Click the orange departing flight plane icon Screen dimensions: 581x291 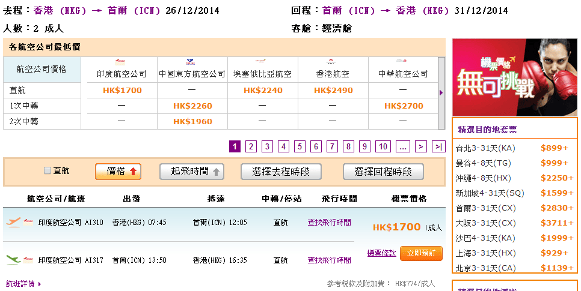pyautogui.click(x=13, y=222)
